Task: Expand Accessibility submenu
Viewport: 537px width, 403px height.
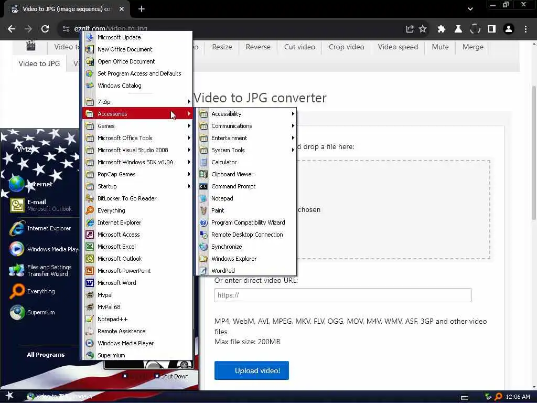Action: coord(246,114)
